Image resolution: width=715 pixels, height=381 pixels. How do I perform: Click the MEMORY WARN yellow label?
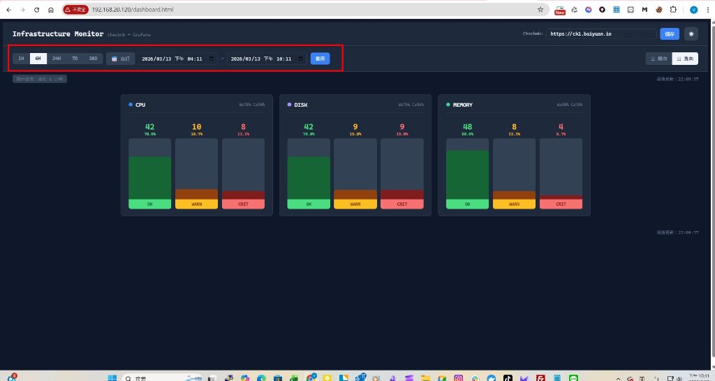tap(514, 204)
